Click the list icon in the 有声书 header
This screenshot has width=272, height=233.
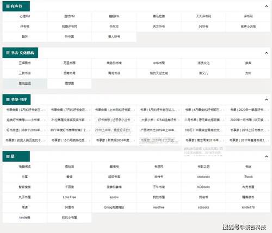pos(8,6)
